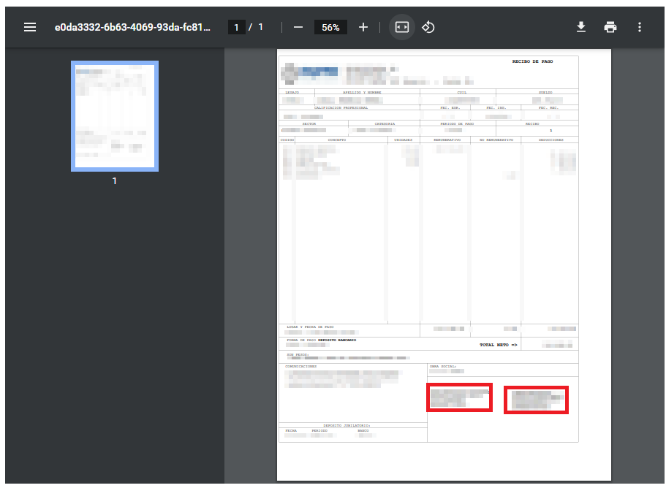Click the PDF file name title

[x=132, y=27]
